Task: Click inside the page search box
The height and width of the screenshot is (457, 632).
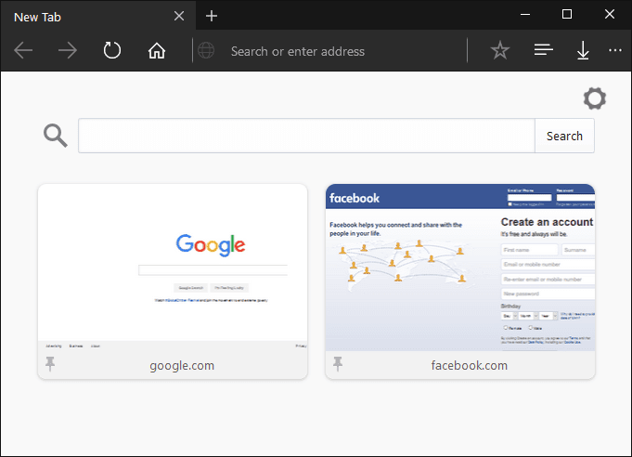Action: coord(306,136)
